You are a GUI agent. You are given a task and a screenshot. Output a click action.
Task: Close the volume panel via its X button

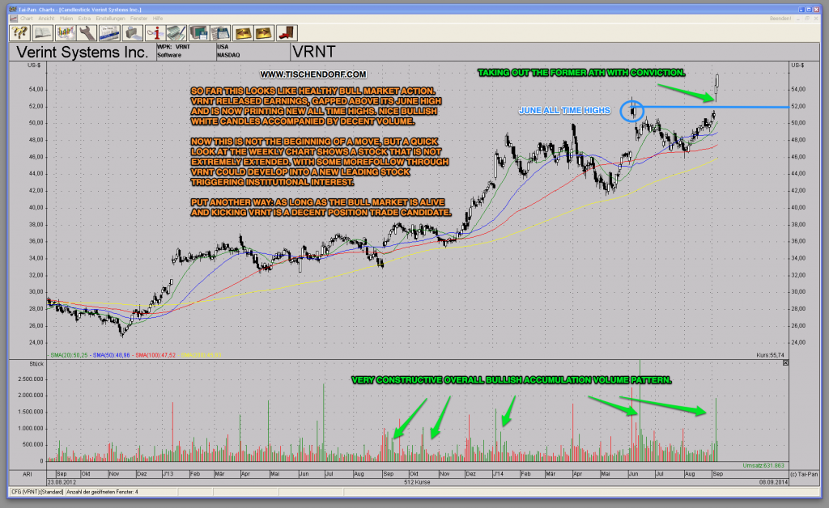pyautogui.click(x=784, y=364)
